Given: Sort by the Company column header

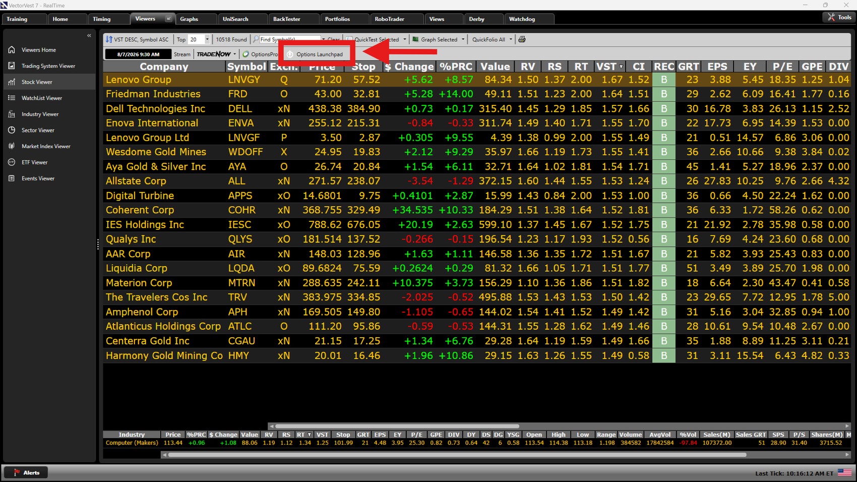Looking at the screenshot, I should click(164, 67).
